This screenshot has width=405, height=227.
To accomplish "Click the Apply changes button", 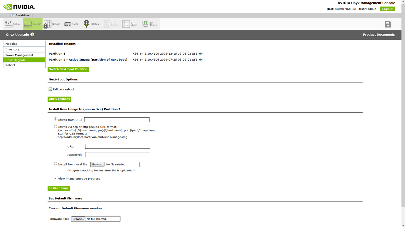I will pyautogui.click(x=59, y=99).
